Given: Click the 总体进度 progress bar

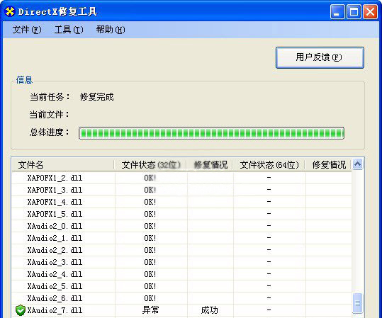Looking at the screenshot, I should point(211,133).
